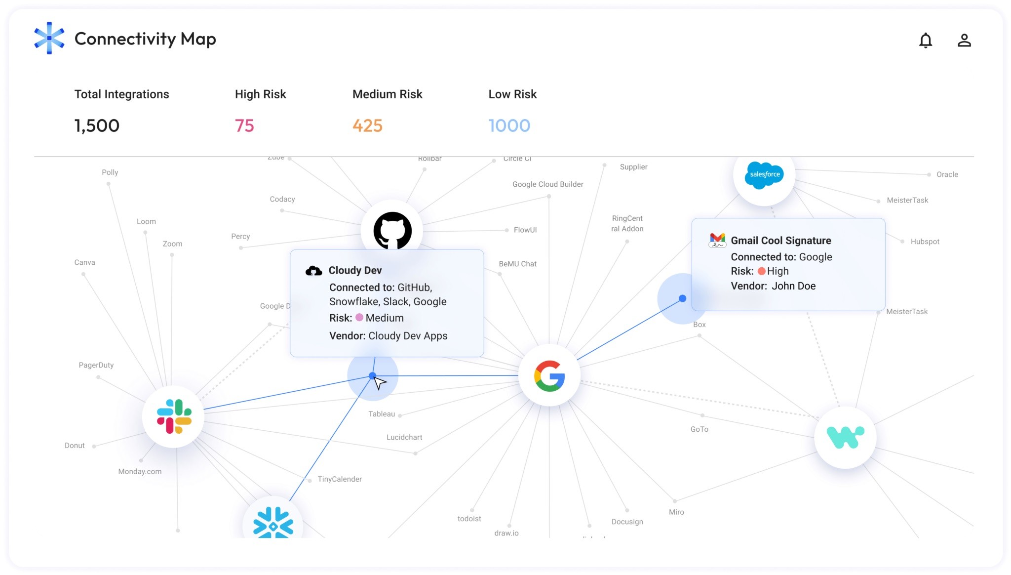This screenshot has width=1011, height=575.
Task: Click the High Risk count 75
Action: 244,124
